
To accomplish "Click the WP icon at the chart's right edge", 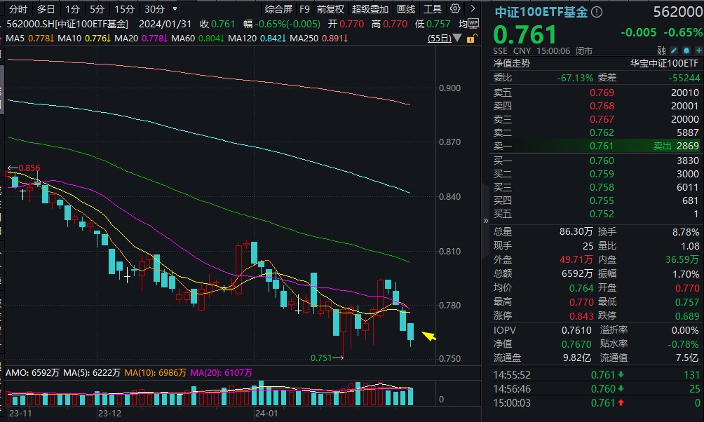I will coord(473,23).
